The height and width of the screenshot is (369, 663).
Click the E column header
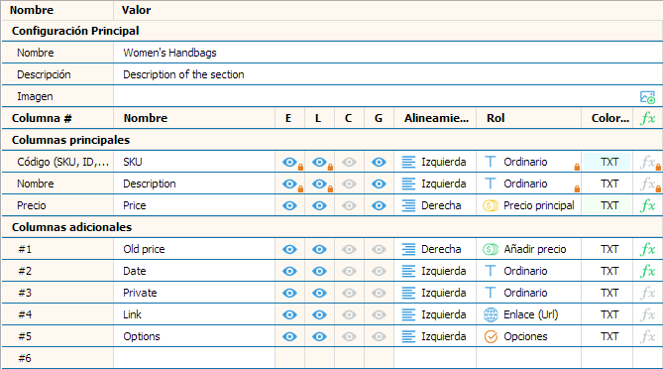pyautogui.click(x=288, y=118)
